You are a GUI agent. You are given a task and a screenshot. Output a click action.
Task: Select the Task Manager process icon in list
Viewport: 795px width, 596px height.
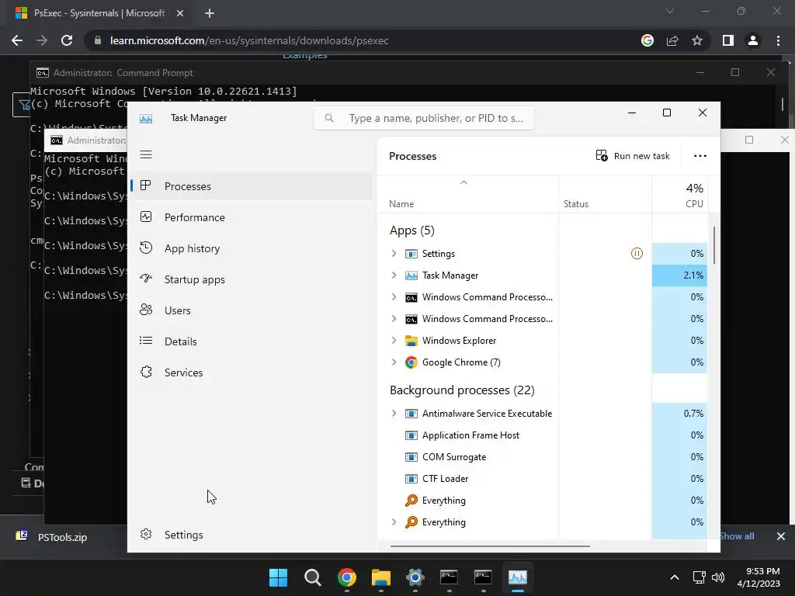411,275
